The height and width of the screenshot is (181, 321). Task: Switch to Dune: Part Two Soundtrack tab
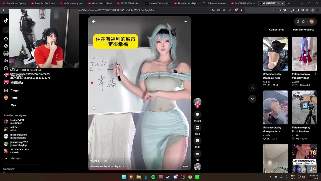click(x=43, y=3)
